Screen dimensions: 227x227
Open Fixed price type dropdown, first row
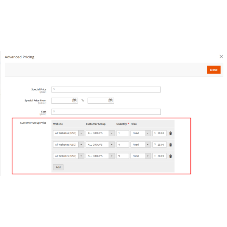point(141,133)
